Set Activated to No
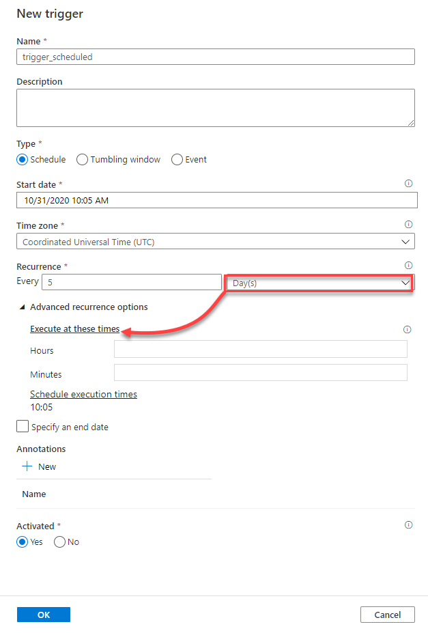The height and width of the screenshot is (633, 428). [x=59, y=541]
